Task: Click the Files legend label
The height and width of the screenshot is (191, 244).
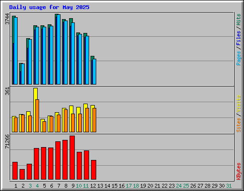Action: 239,38
